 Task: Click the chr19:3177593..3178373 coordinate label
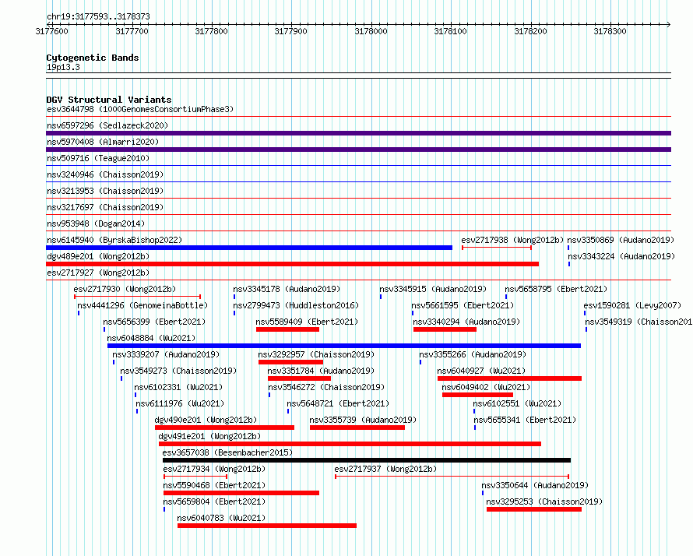(98, 16)
